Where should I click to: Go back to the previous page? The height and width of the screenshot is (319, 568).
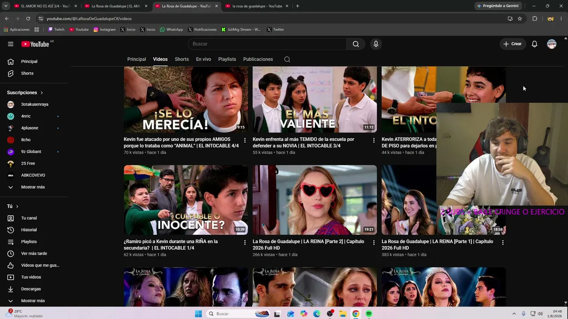7,19
